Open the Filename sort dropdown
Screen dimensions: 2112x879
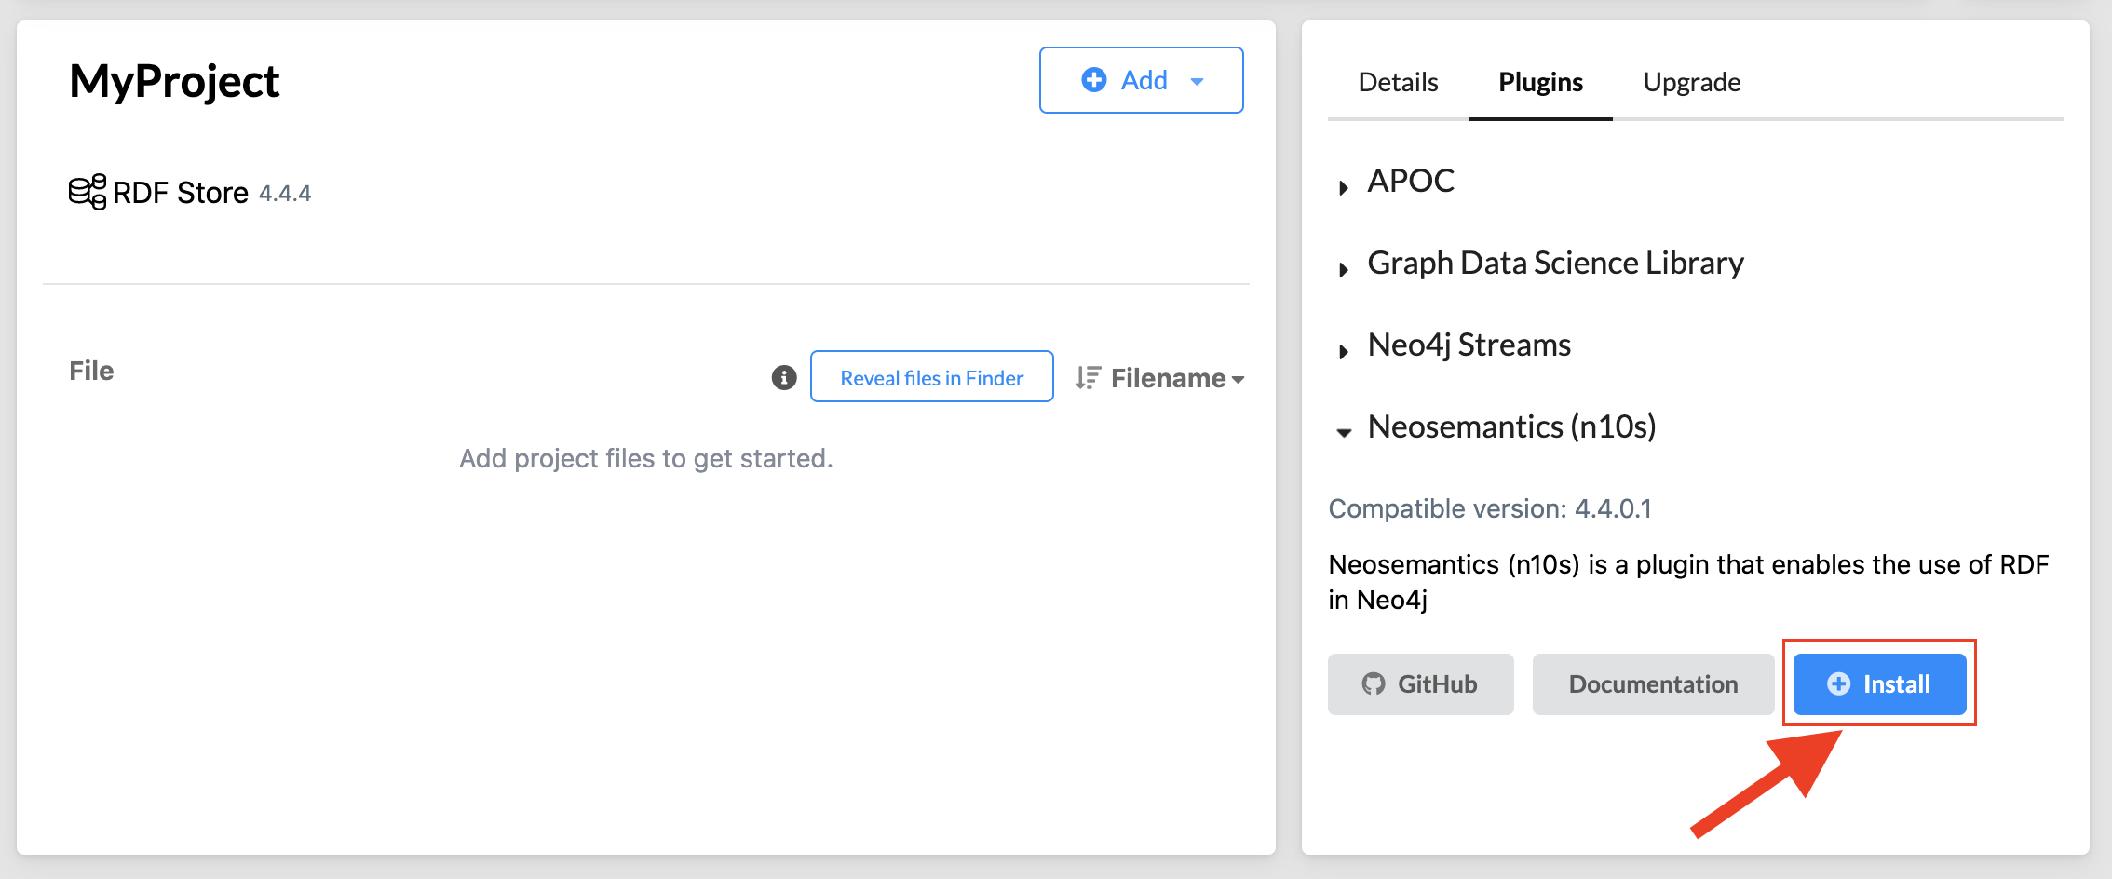[x=1177, y=378]
